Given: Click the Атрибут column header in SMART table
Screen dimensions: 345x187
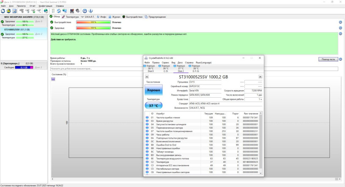Looking at the screenshot, I should click(x=160, y=114).
